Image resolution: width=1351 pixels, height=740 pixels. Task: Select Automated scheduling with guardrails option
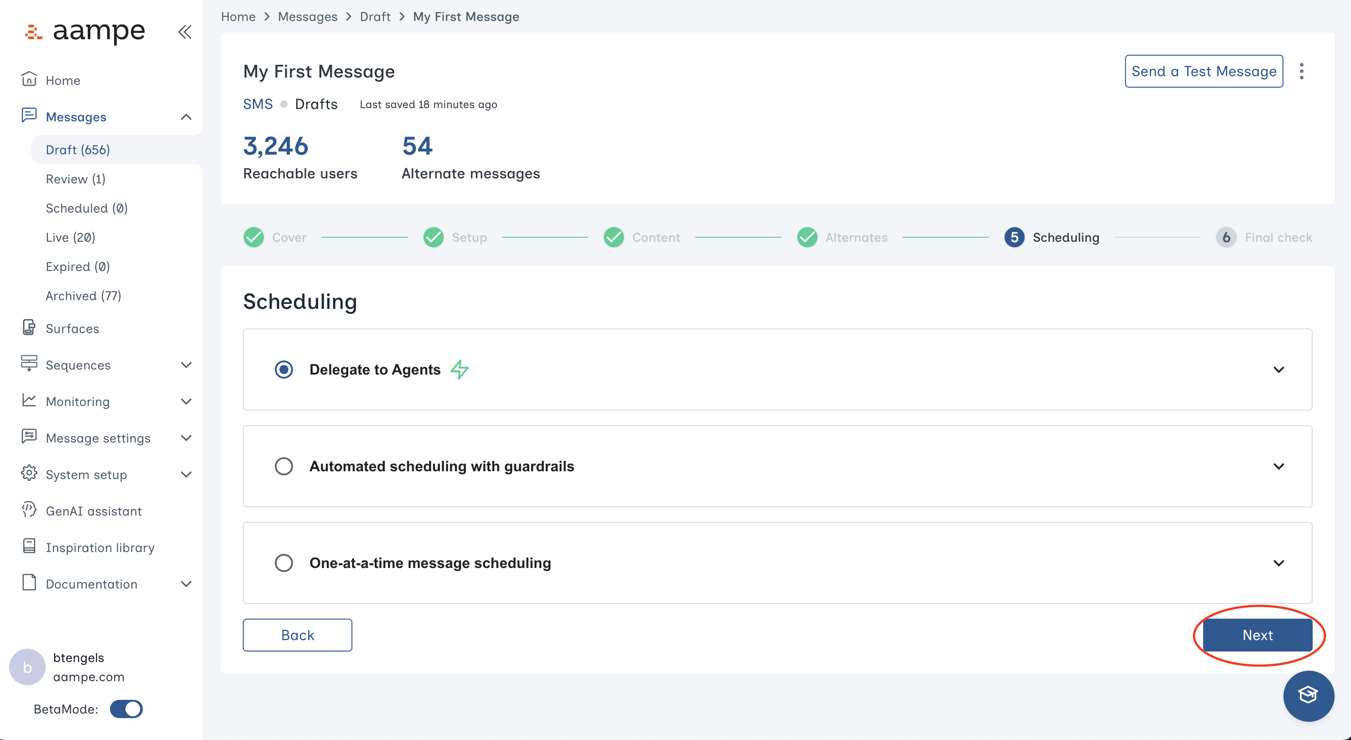click(x=284, y=466)
